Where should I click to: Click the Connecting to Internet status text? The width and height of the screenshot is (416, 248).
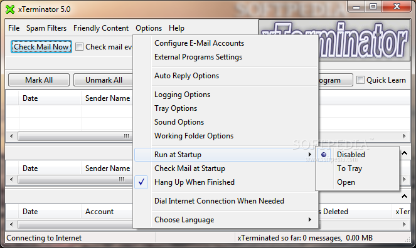[x=44, y=238]
